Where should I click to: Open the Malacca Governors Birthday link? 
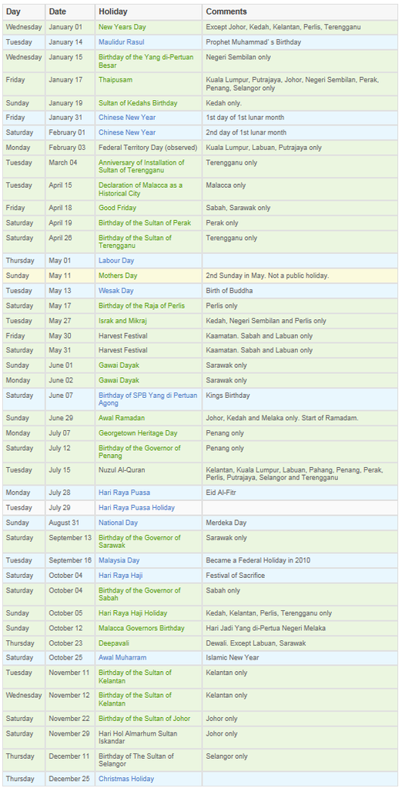point(142,628)
